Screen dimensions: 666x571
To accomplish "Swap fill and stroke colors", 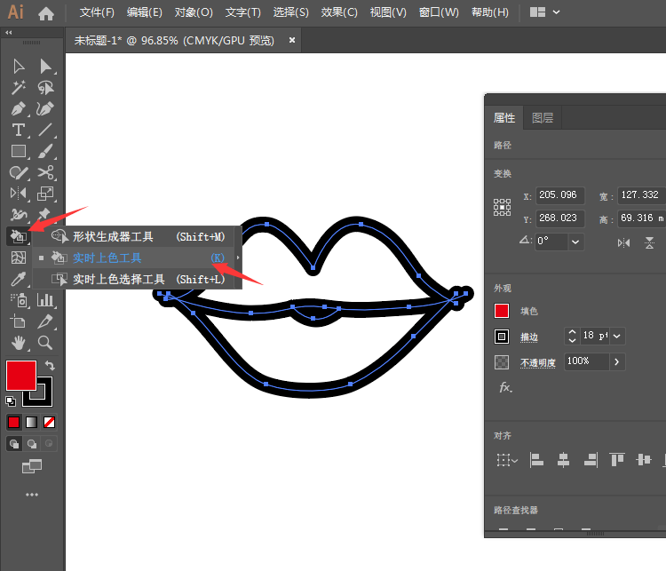I will (x=50, y=365).
